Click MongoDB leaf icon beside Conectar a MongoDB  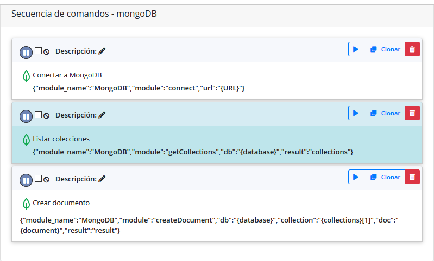[26, 76]
